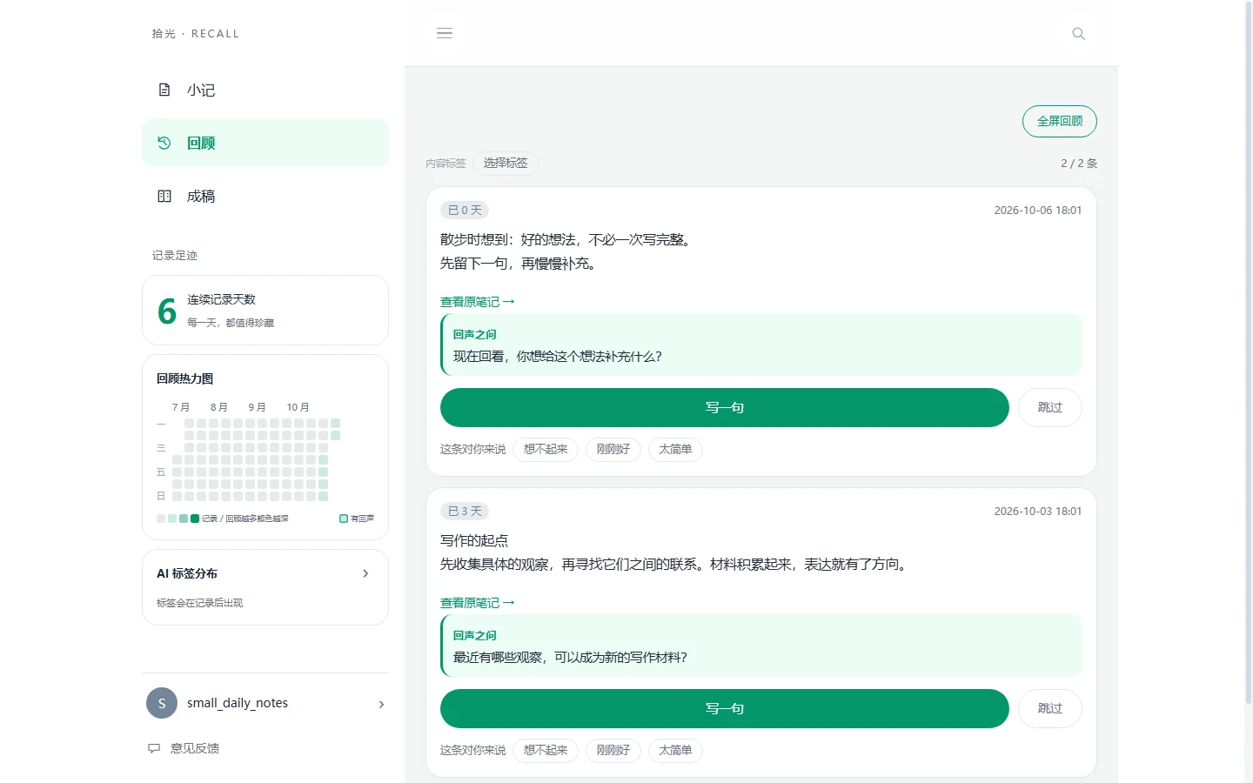Image resolution: width=1253 pixels, height=783 pixels.
Task: Choose 刚刚好 on the 已 0 天 card
Action: (613, 449)
